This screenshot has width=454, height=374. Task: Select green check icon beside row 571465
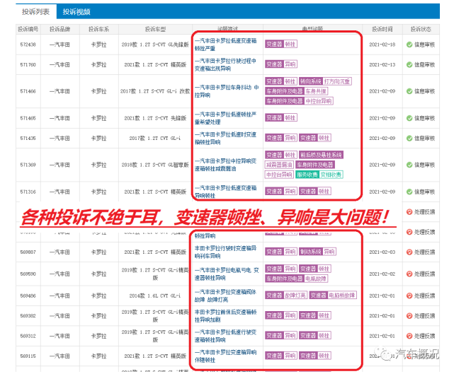coord(409,118)
